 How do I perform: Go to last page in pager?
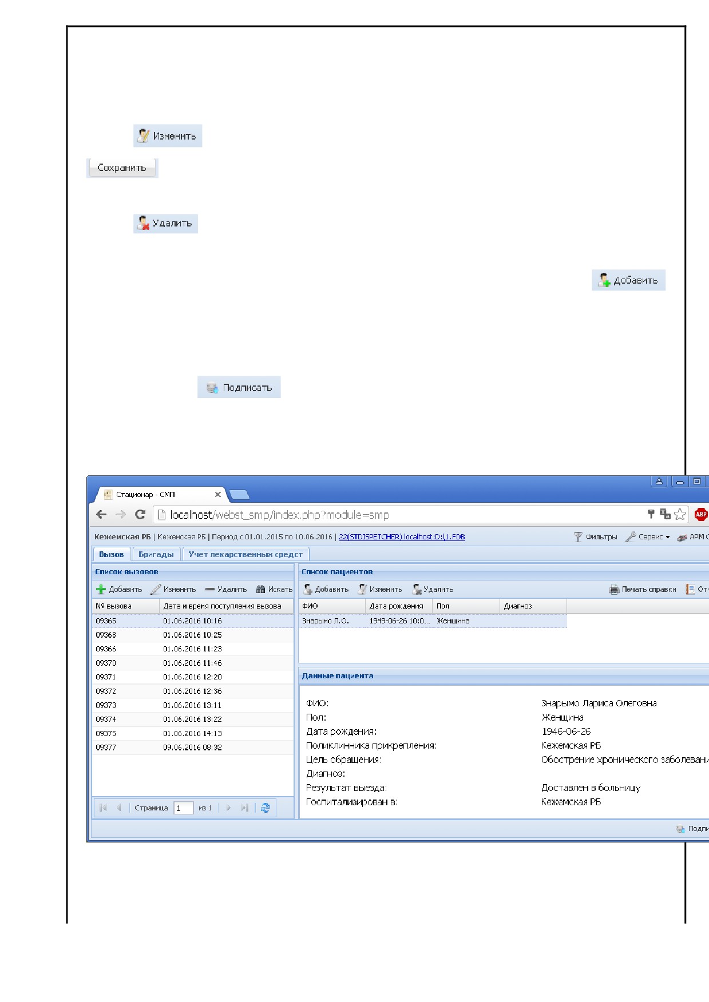pyautogui.click(x=245, y=808)
